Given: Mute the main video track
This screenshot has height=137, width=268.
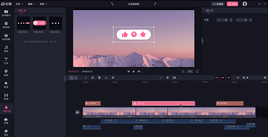Looking at the screenshot, I should [x=77, y=112].
